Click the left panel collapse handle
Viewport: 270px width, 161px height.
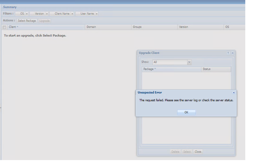pos(1,107)
